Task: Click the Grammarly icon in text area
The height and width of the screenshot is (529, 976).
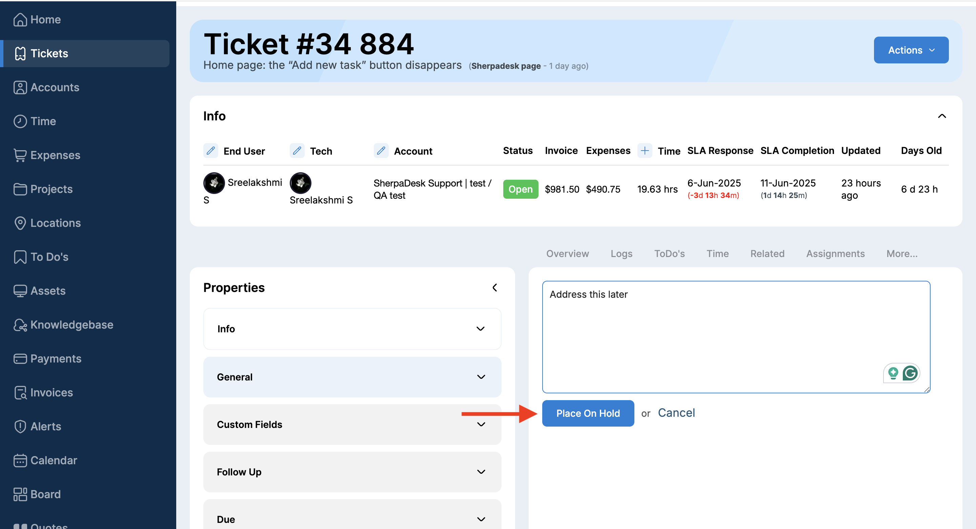Action: coord(910,373)
